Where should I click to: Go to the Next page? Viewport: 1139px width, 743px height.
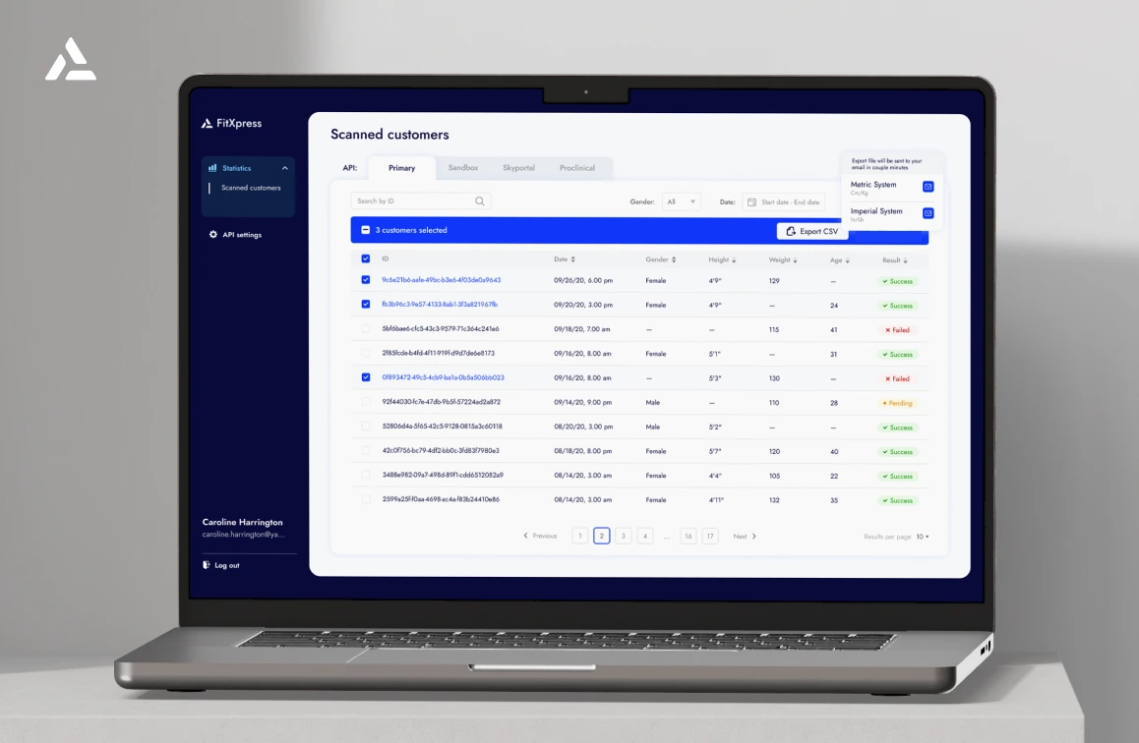[x=745, y=537]
